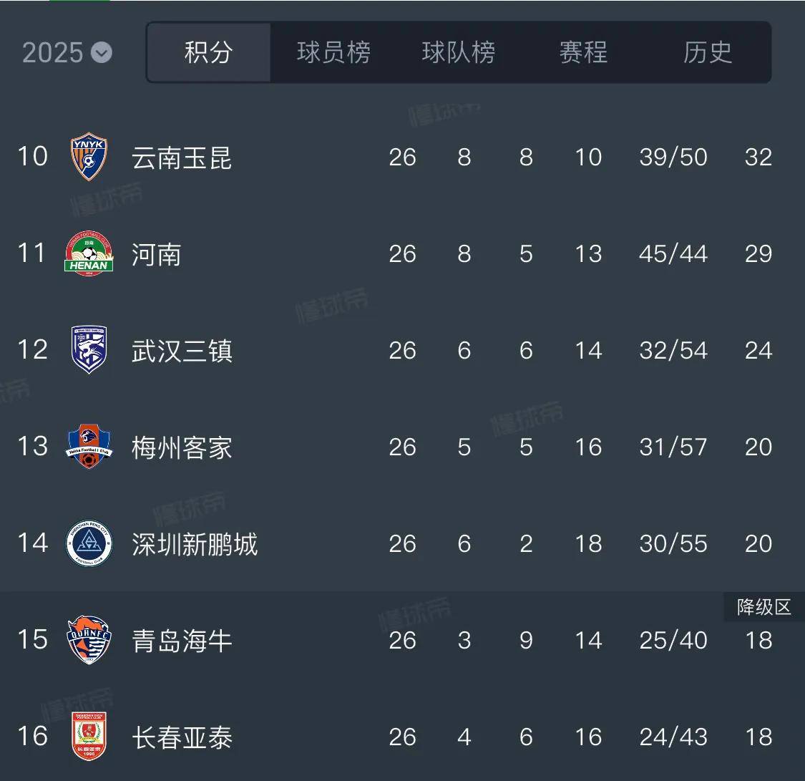
Task: Click the 深圳新鹏城 circular badge
Action: tap(87, 543)
